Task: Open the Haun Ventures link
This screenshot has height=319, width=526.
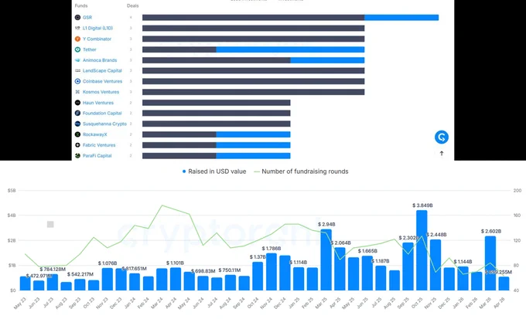Action: 98,103
